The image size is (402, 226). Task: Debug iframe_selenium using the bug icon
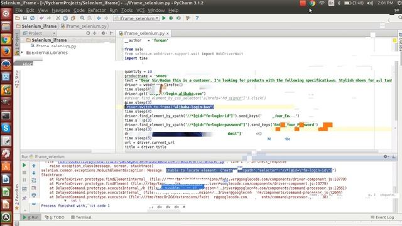point(171,18)
